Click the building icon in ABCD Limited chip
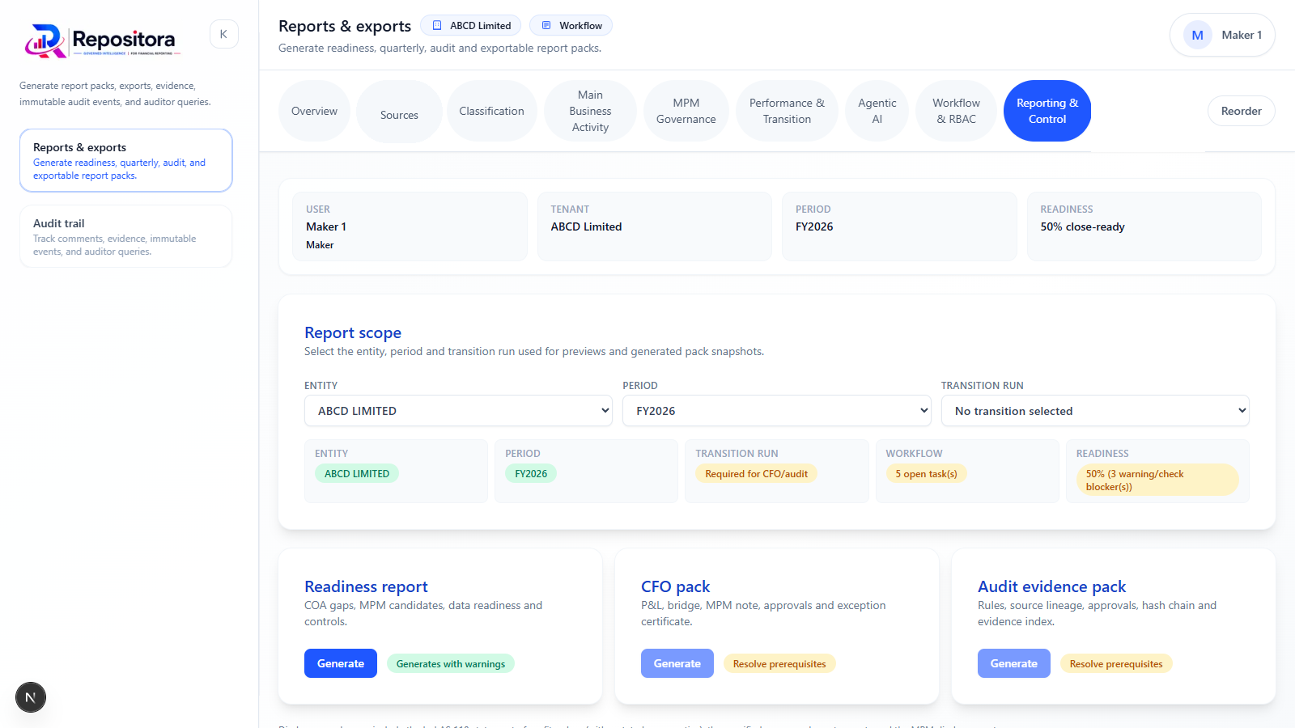The image size is (1295, 728). pyautogui.click(x=437, y=26)
